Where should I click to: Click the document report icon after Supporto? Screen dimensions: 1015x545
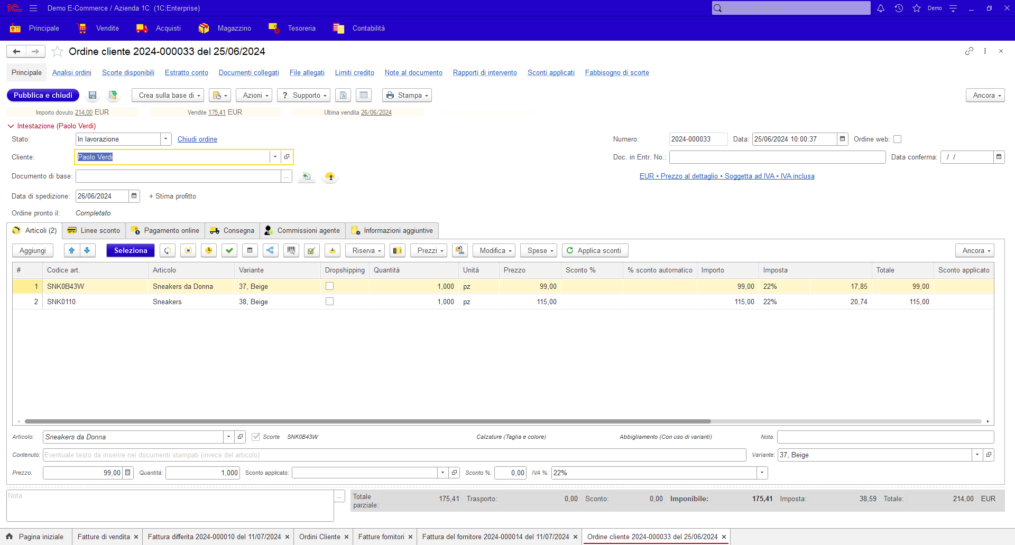click(343, 95)
